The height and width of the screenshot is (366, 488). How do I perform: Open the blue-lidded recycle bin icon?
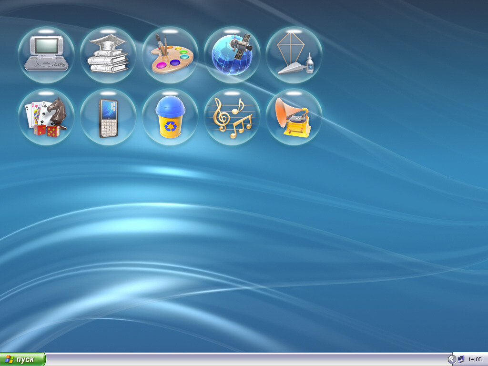(x=170, y=117)
